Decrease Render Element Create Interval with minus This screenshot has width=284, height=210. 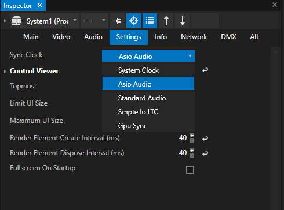(x=192, y=141)
